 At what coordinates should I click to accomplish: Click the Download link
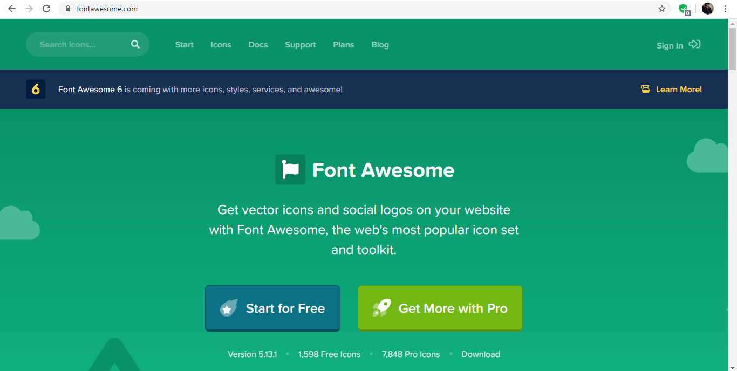click(481, 354)
